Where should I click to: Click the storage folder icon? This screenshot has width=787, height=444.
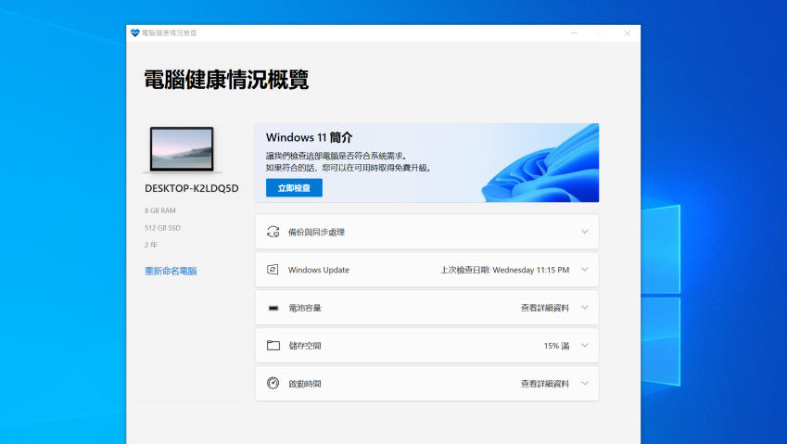(x=273, y=345)
